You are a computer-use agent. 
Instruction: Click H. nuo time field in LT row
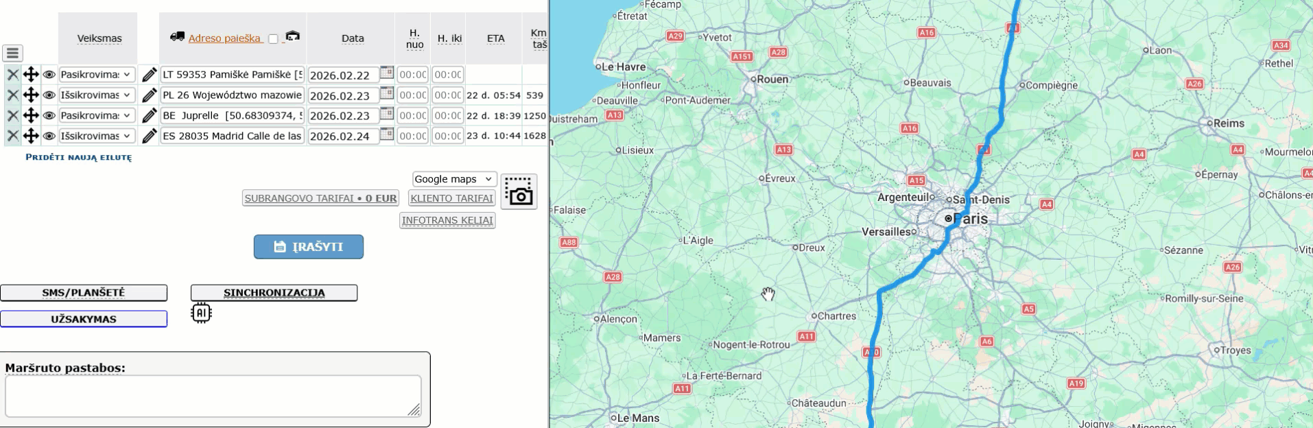(x=413, y=75)
